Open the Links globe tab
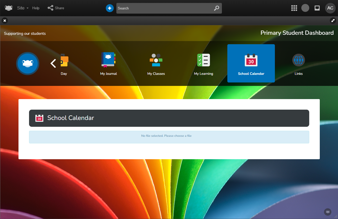This screenshot has height=219, width=338. pos(298,64)
